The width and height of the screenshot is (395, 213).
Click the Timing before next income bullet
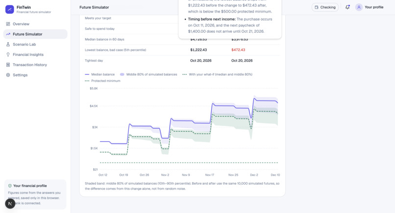(229, 25)
